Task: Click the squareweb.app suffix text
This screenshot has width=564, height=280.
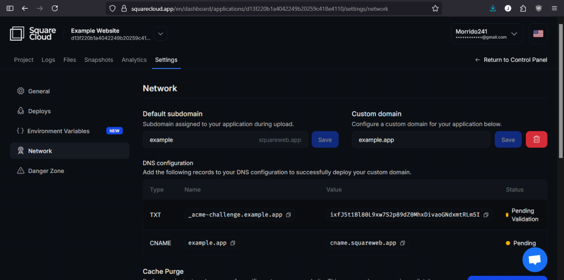Action: [280, 140]
